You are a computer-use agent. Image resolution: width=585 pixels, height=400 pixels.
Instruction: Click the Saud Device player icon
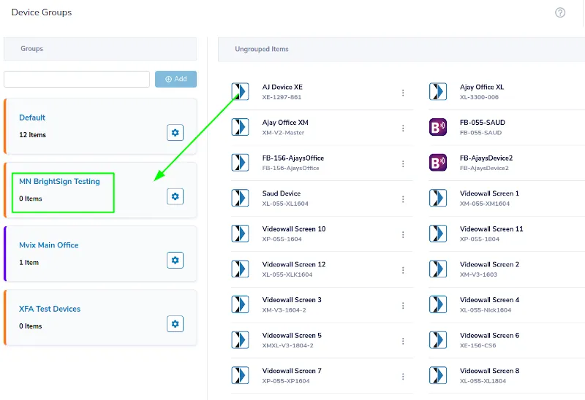(240, 198)
